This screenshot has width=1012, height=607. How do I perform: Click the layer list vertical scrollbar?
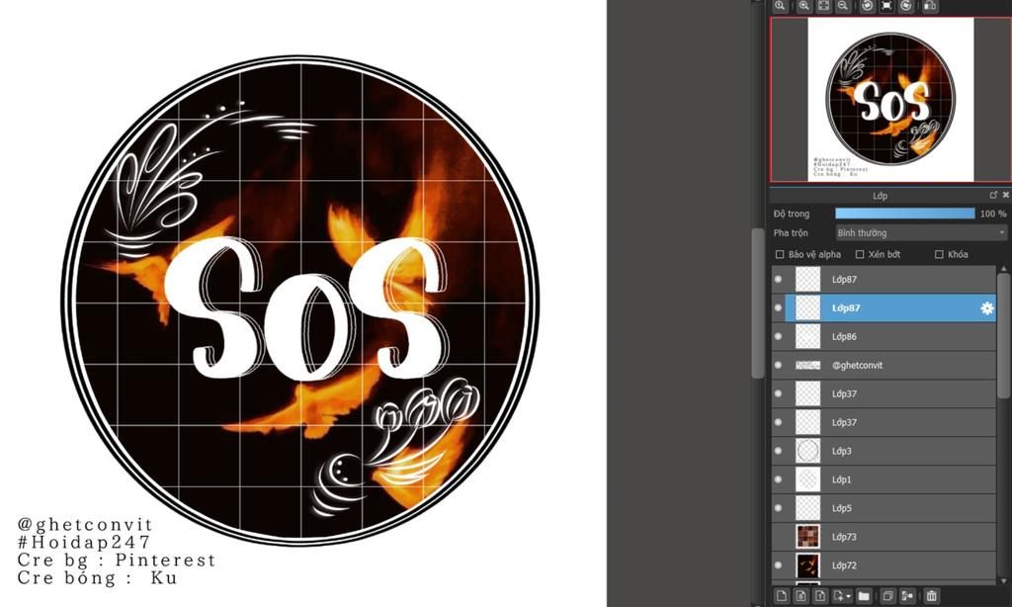(1003, 336)
